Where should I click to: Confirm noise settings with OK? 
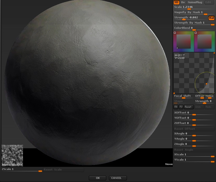pos(97,178)
